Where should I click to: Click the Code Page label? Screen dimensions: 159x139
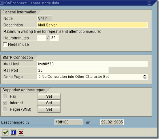pos(13,77)
